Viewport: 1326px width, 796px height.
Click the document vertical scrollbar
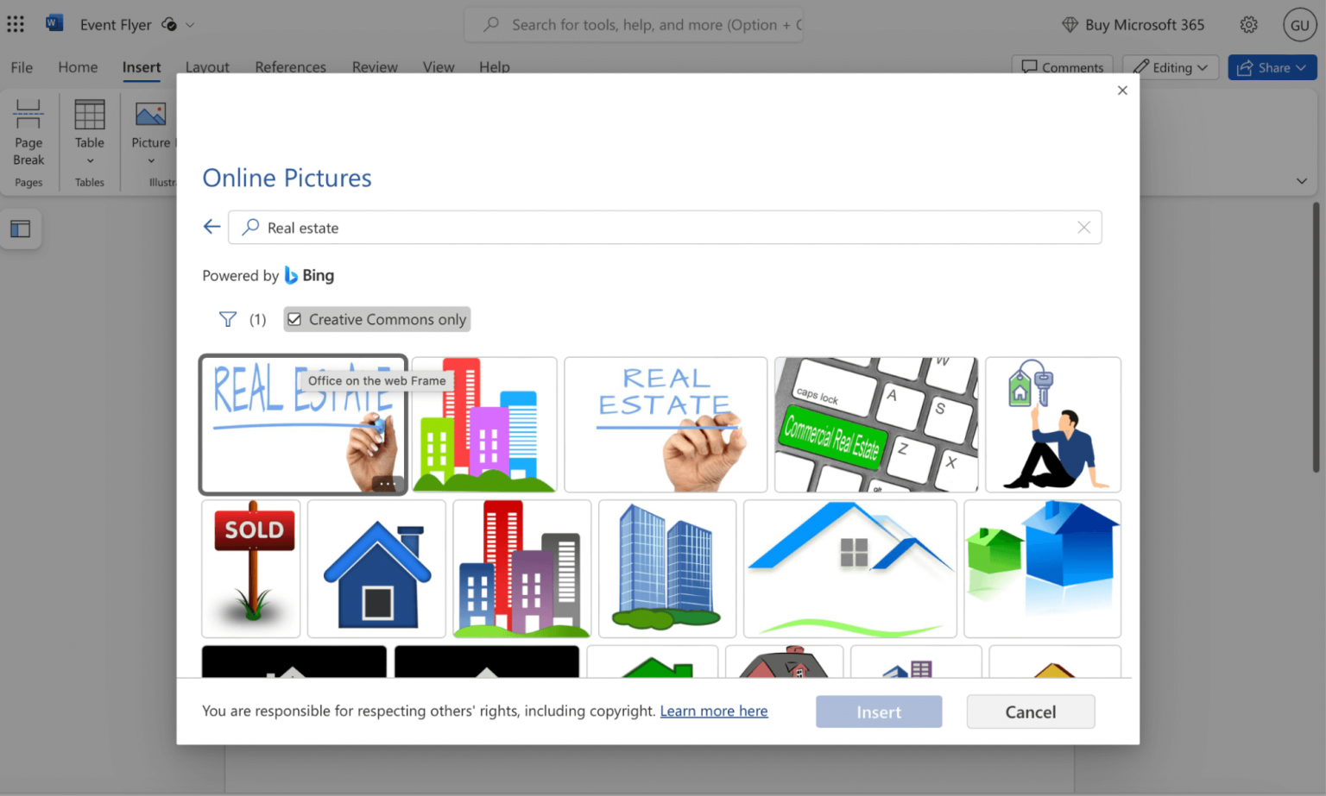pyautogui.click(x=1316, y=336)
